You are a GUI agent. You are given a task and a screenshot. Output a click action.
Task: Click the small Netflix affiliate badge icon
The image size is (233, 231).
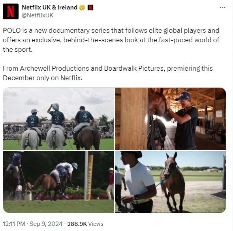(x=90, y=8)
